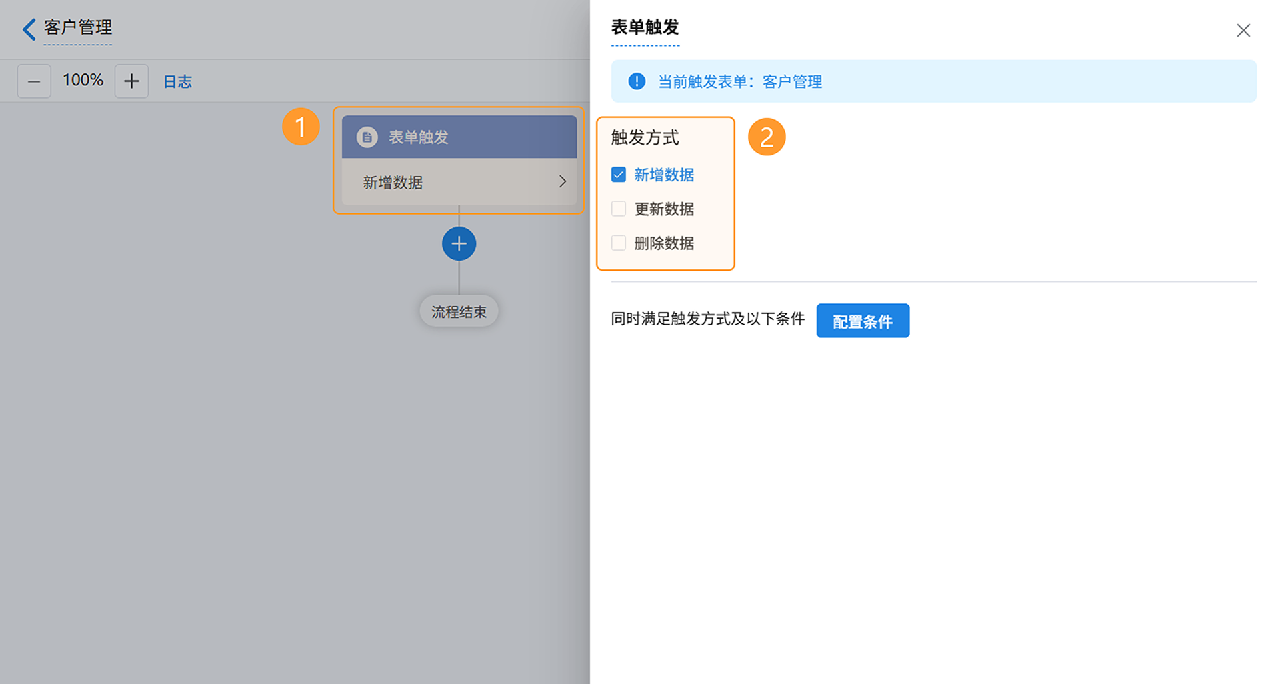Uncheck the 新增数据 checkbox

click(x=619, y=175)
